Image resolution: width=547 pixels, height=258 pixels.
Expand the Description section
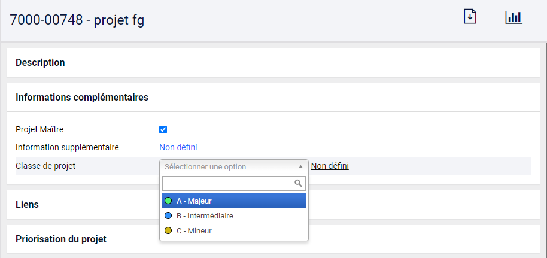click(273, 63)
